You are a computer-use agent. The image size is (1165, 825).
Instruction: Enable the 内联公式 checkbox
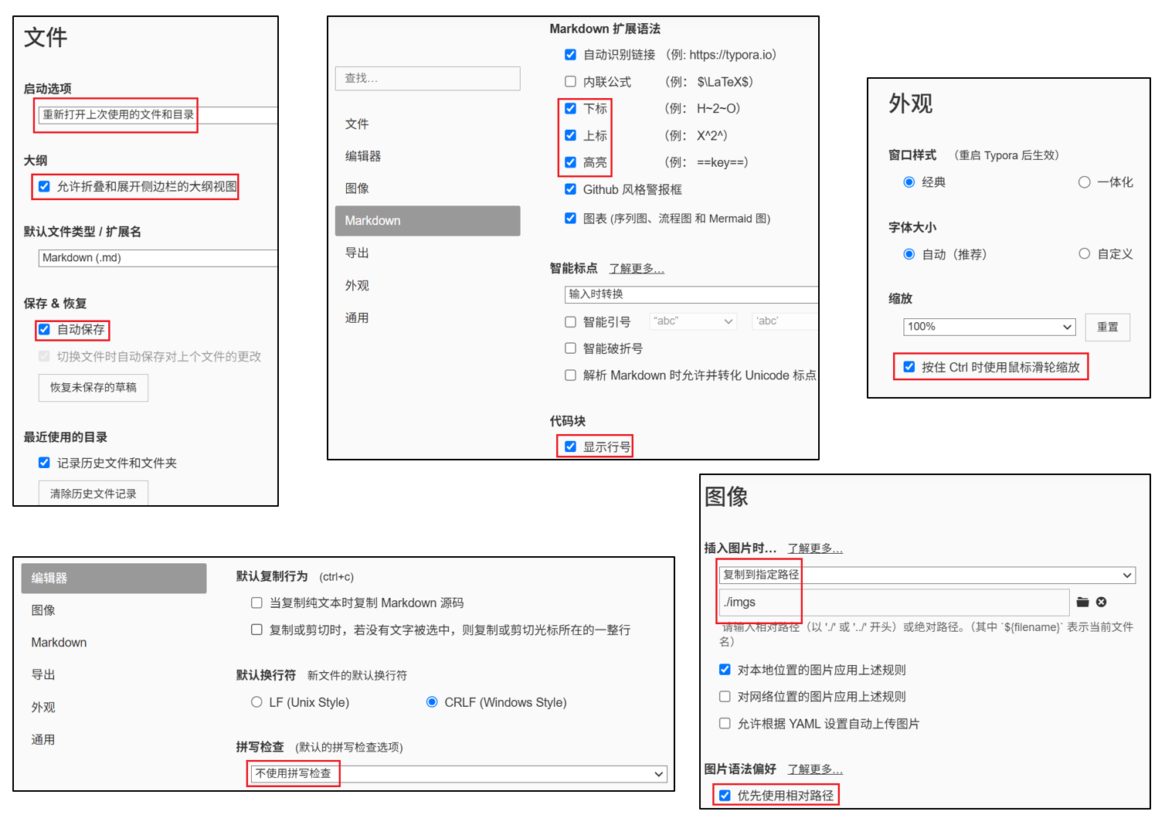pos(570,82)
